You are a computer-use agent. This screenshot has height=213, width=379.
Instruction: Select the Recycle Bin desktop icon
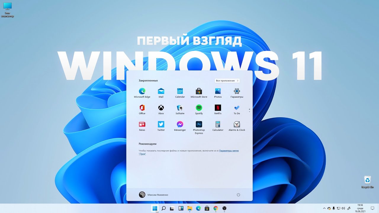[x=367, y=182]
